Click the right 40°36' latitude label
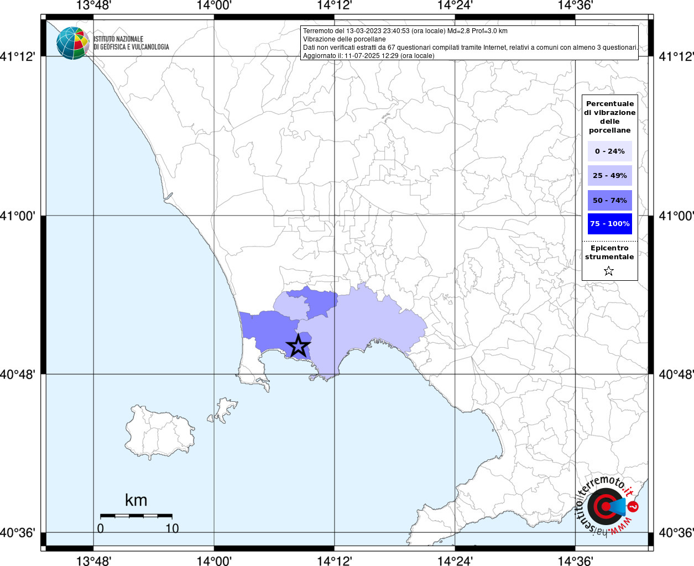Image resolution: width=694 pixels, height=566 pixels. (x=676, y=533)
